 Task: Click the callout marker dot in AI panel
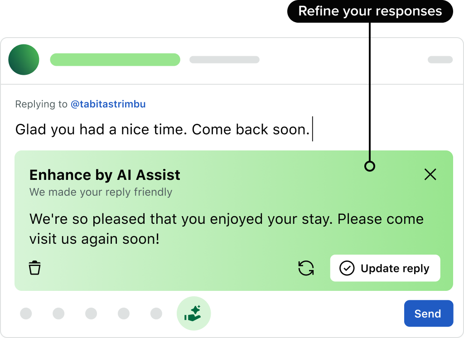click(x=370, y=167)
